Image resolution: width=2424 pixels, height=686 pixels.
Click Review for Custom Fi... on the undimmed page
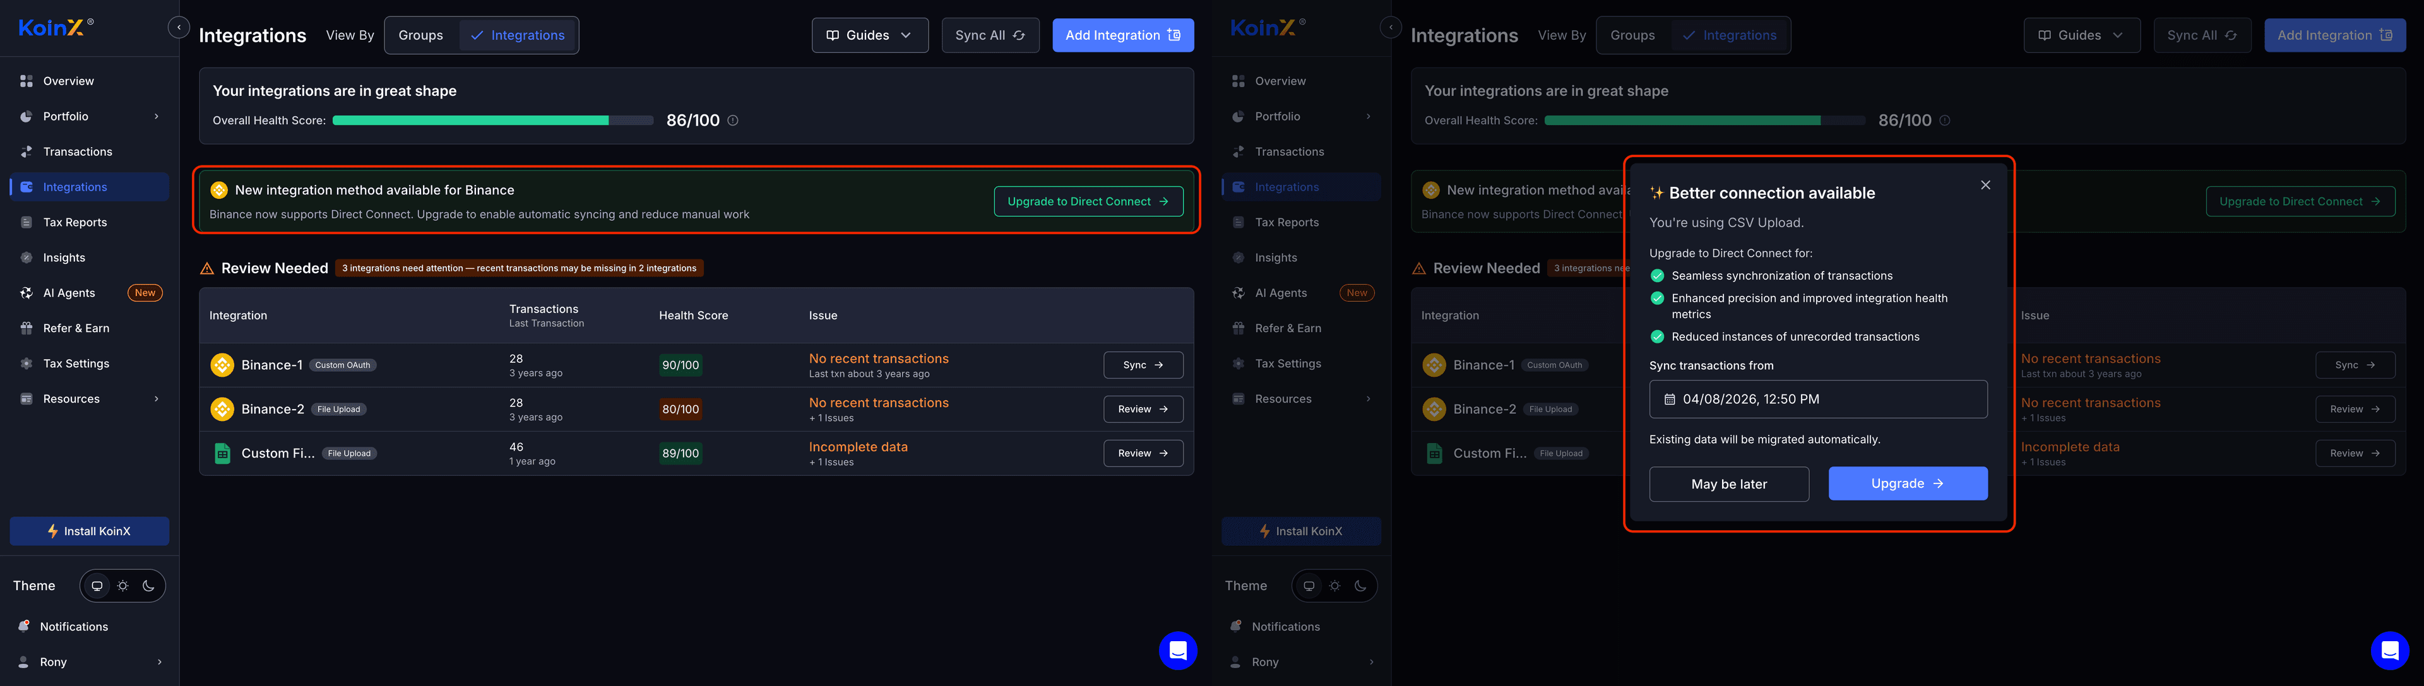(x=1143, y=454)
